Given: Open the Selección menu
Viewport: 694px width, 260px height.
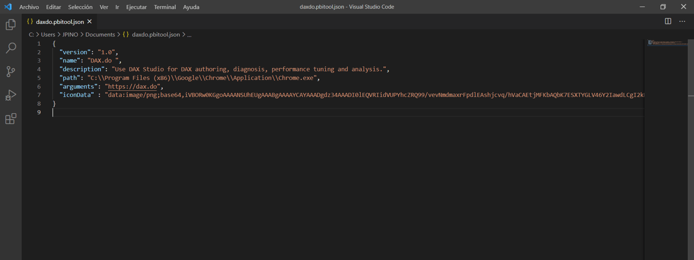Looking at the screenshot, I should [x=80, y=7].
